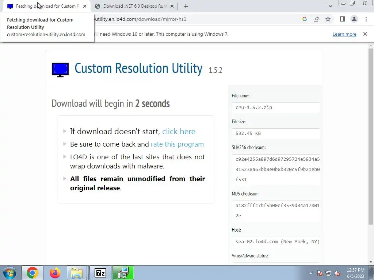
Task: Select the version number 1.5.2 text
Action: click(215, 70)
